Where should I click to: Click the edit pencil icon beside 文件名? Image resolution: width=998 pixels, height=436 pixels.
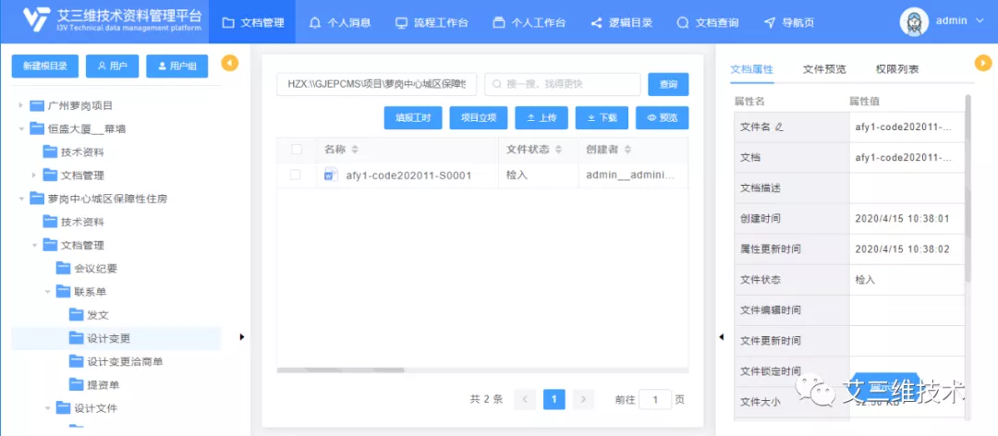click(x=780, y=127)
